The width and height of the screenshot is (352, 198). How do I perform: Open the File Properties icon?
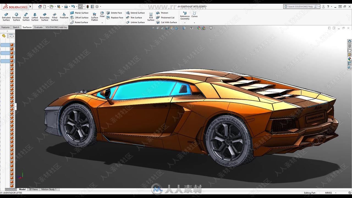point(92,7)
